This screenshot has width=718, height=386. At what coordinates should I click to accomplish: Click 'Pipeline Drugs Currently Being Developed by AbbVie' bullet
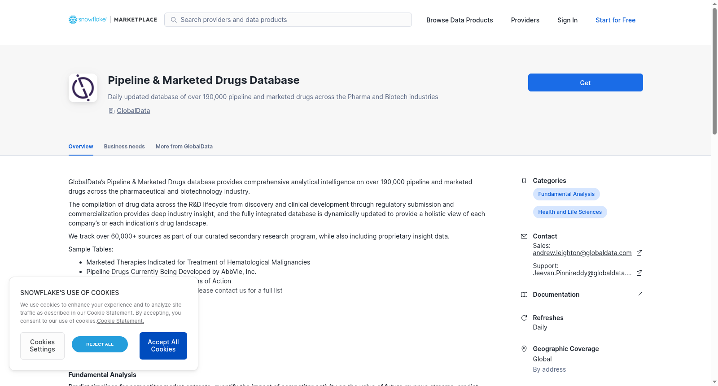pos(171,272)
